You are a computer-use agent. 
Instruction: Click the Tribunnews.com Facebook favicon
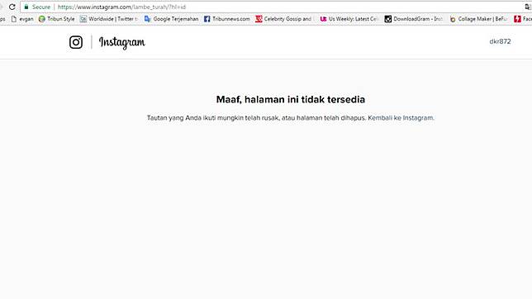click(x=207, y=19)
